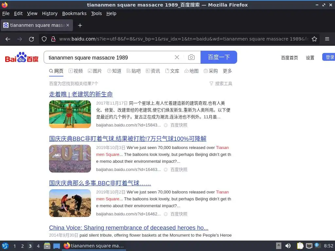Go back with the browser back arrow

click(x=8, y=39)
